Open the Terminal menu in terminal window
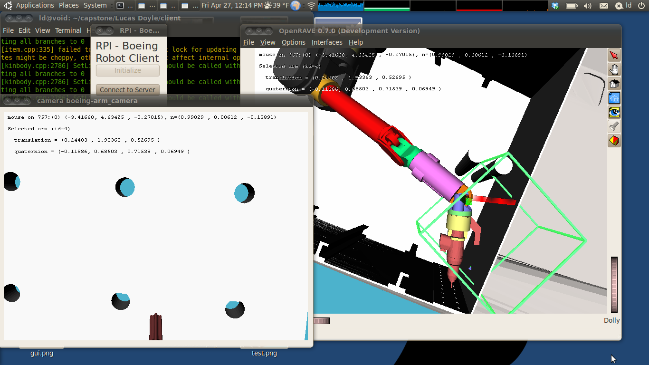649x365 pixels. coord(68,30)
